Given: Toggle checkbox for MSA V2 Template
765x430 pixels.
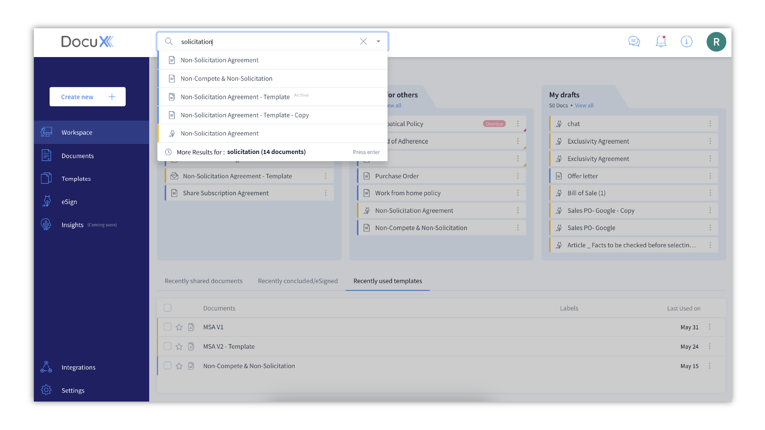Looking at the screenshot, I should (x=167, y=346).
